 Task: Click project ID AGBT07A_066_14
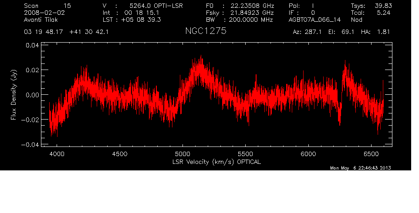315,20
